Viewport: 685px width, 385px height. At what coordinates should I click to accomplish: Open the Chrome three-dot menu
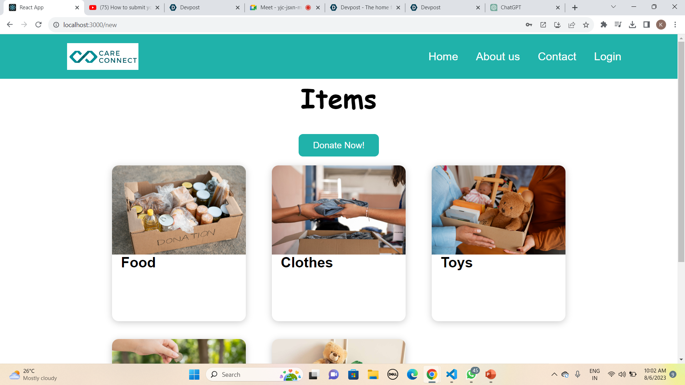click(x=675, y=25)
